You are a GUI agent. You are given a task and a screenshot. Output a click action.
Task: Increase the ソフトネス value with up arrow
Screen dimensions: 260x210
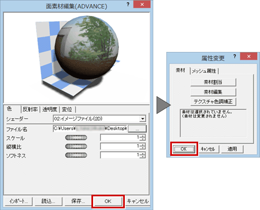143,154
